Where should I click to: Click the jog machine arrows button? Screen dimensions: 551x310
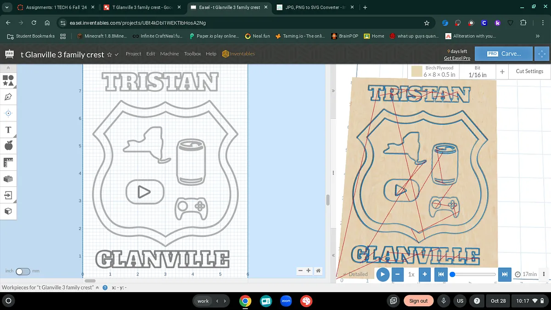click(542, 54)
